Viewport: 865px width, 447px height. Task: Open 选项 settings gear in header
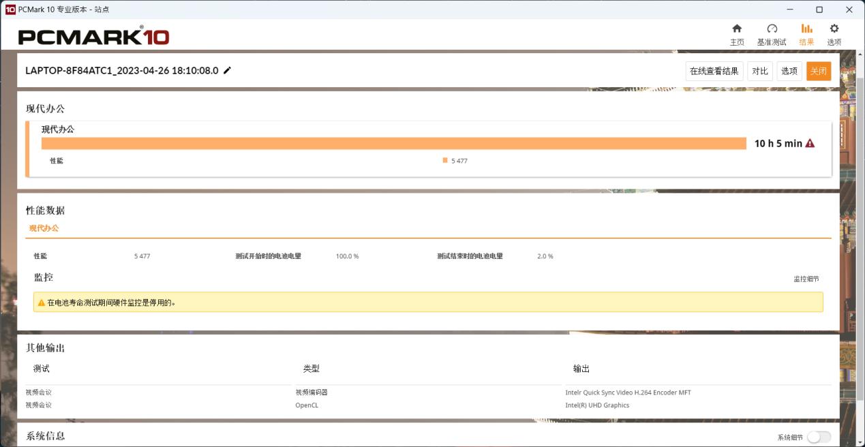834,29
